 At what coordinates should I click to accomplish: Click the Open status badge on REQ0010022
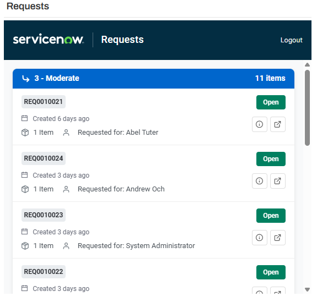click(x=271, y=272)
